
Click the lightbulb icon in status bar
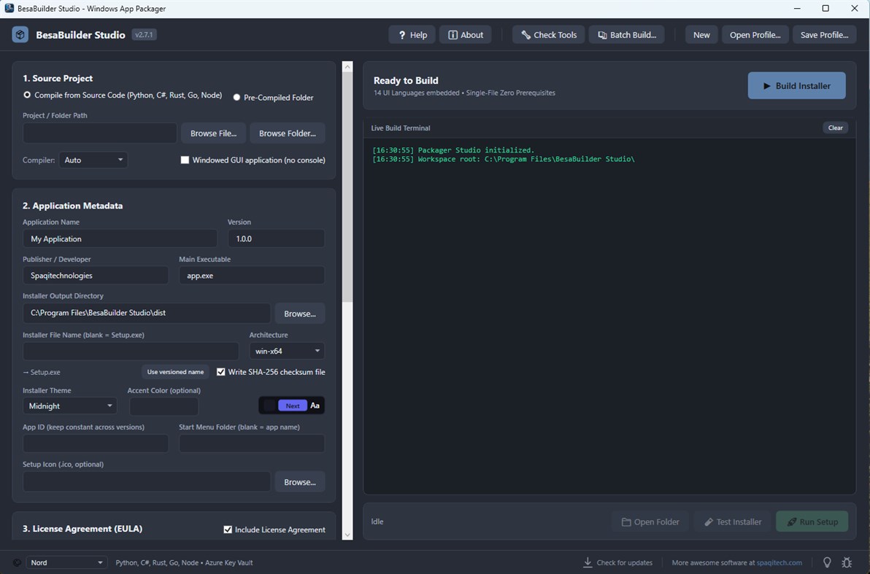827,562
